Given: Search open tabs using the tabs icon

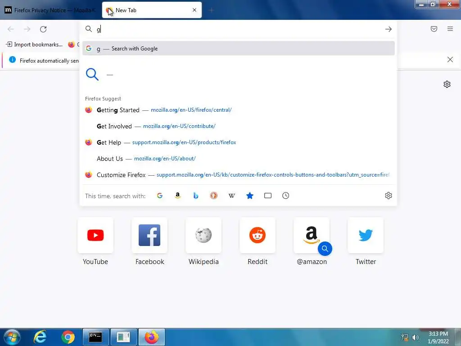Looking at the screenshot, I should pyautogui.click(x=268, y=196).
